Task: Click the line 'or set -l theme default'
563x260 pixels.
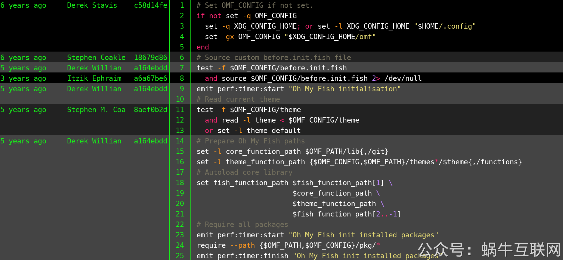Action: click(x=253, y=131)
